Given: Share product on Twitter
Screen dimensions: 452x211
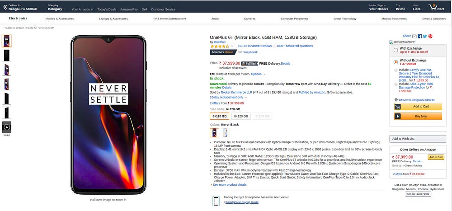Looking at the screenshot, I should coord(425,36).
